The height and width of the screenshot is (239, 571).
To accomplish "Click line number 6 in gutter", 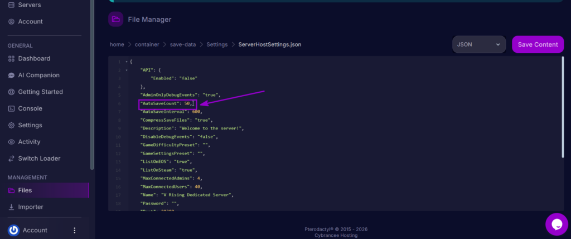I will (x=119, y=104).
